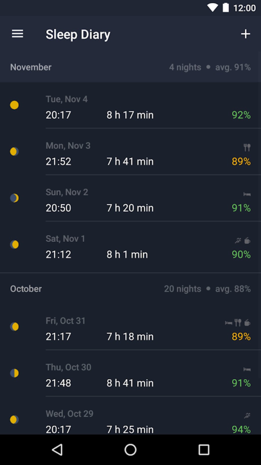Tap the full moon icon for Nov 4
The height and width of the screenshot is (465, 261).
14,105
